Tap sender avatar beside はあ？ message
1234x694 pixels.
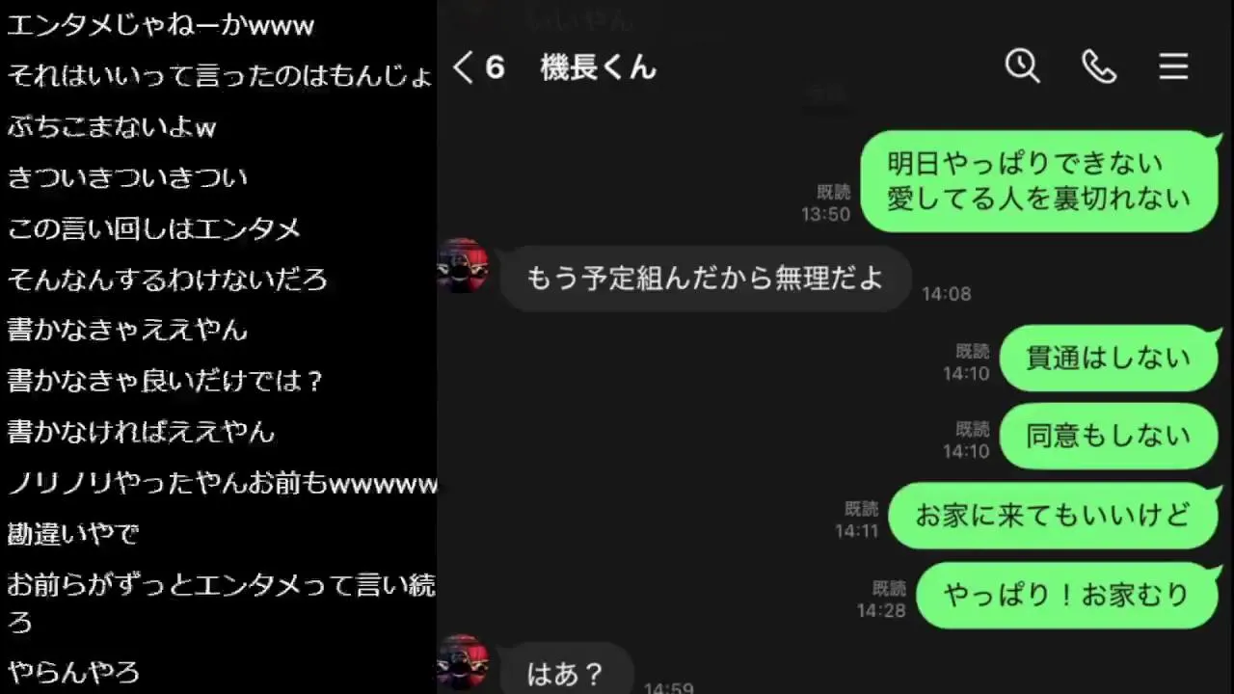pyautogui.click(x=464, y=662)
